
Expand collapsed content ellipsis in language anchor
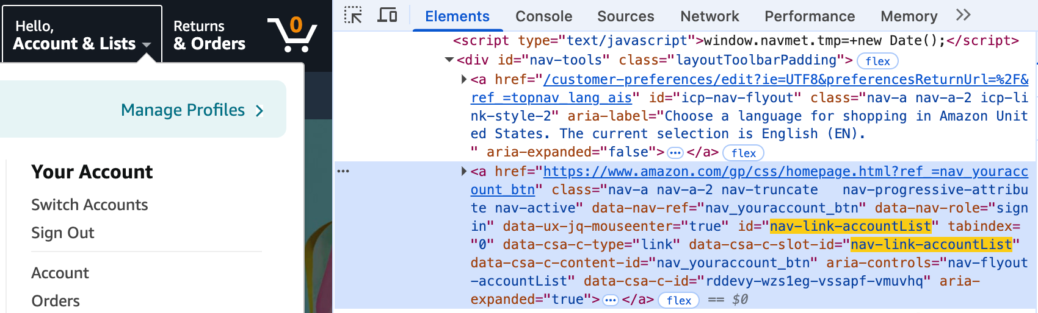tap(675, 152)
